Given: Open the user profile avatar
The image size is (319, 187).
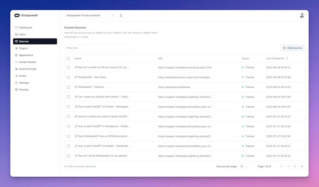Looking at the screenshot, I should pos(302,15).
